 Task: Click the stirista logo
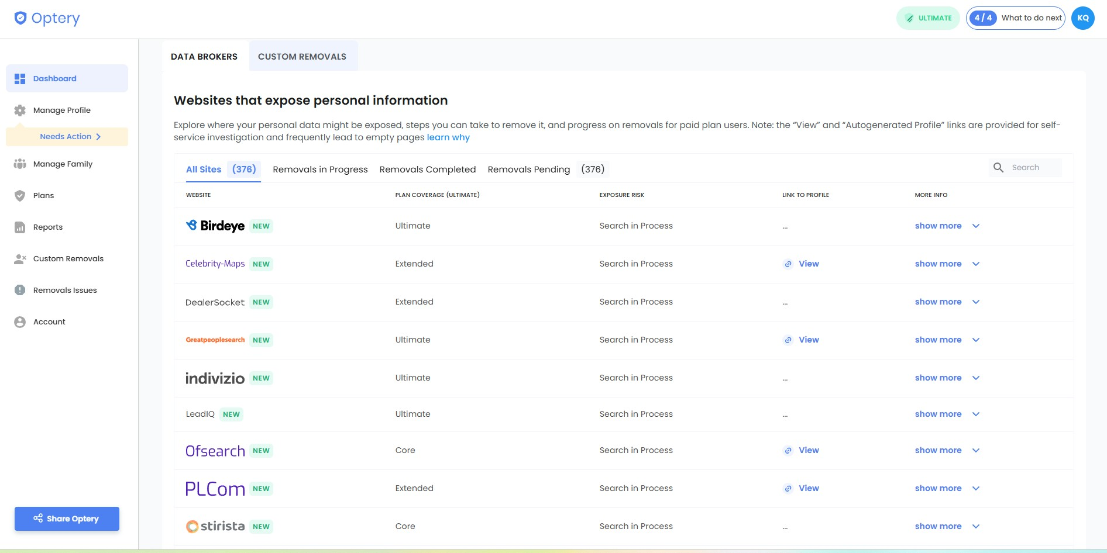pos(215,526)
